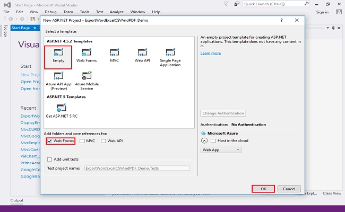345x212 pixels.
Task: Open the Web App dropdown
Action: coord(221,150)
